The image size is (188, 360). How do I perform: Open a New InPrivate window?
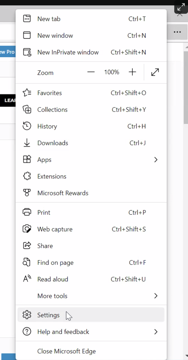[68, 52]
